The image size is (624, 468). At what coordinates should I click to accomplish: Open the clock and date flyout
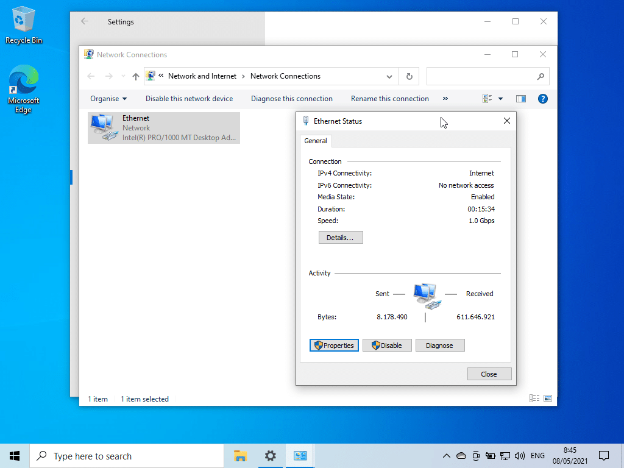[570, 456]
